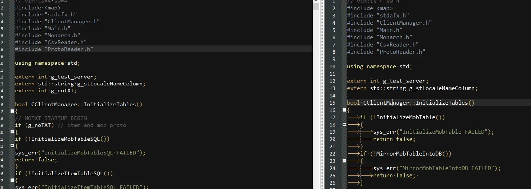Select line number 22 in right pane margin
This screenshot has height=189, width=531.
332,154
